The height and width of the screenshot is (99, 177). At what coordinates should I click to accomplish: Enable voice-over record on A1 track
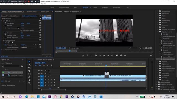pos(55,79)
